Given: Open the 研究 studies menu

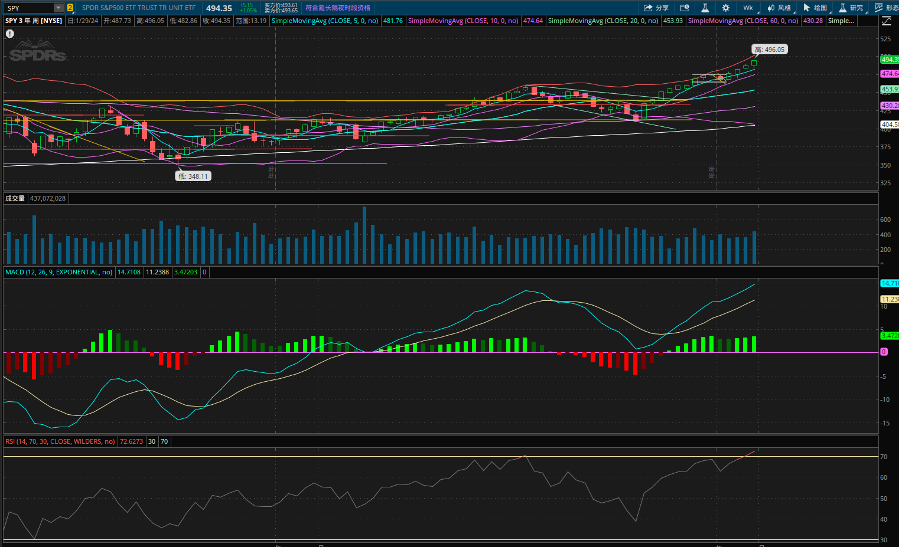Looking at the screenshot, I should pos(851,8).
